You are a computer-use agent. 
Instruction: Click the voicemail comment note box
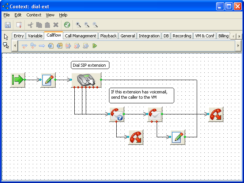pos(141,95)
